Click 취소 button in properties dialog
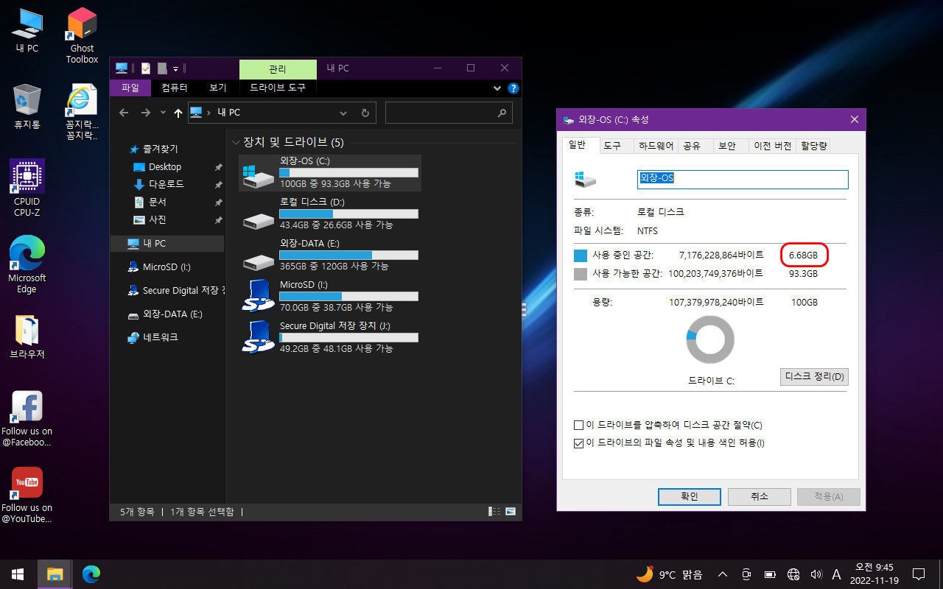943x589 pixels. click(x=760, y=497)
